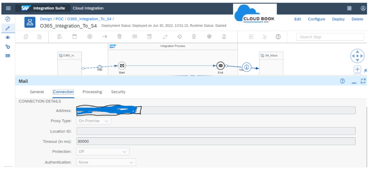Select the Connection tab
Viewport: 369px width, 169px height.
pos(63,92)
